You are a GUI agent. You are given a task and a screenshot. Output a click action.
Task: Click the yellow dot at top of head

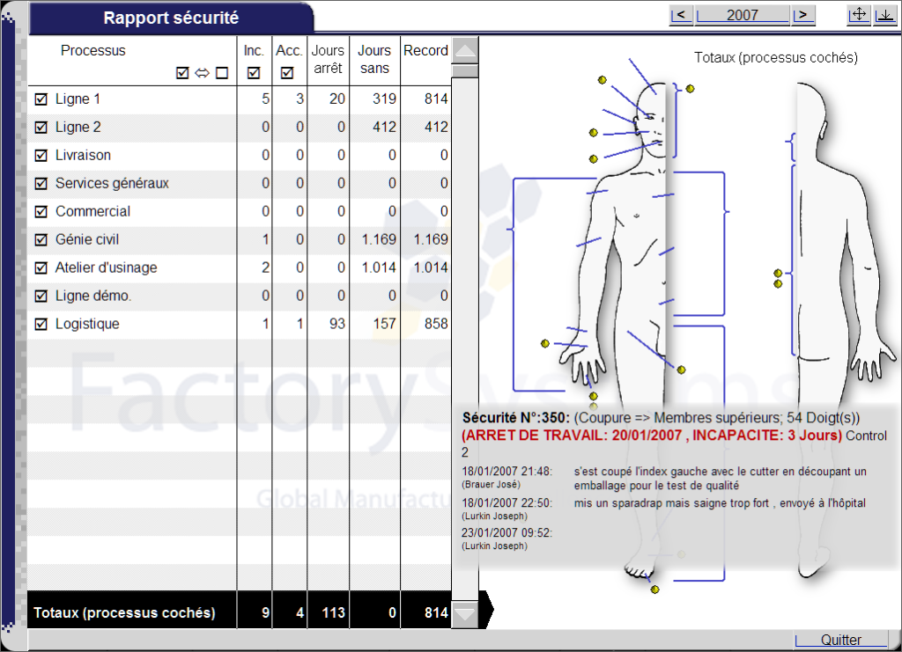coord(603,80)
